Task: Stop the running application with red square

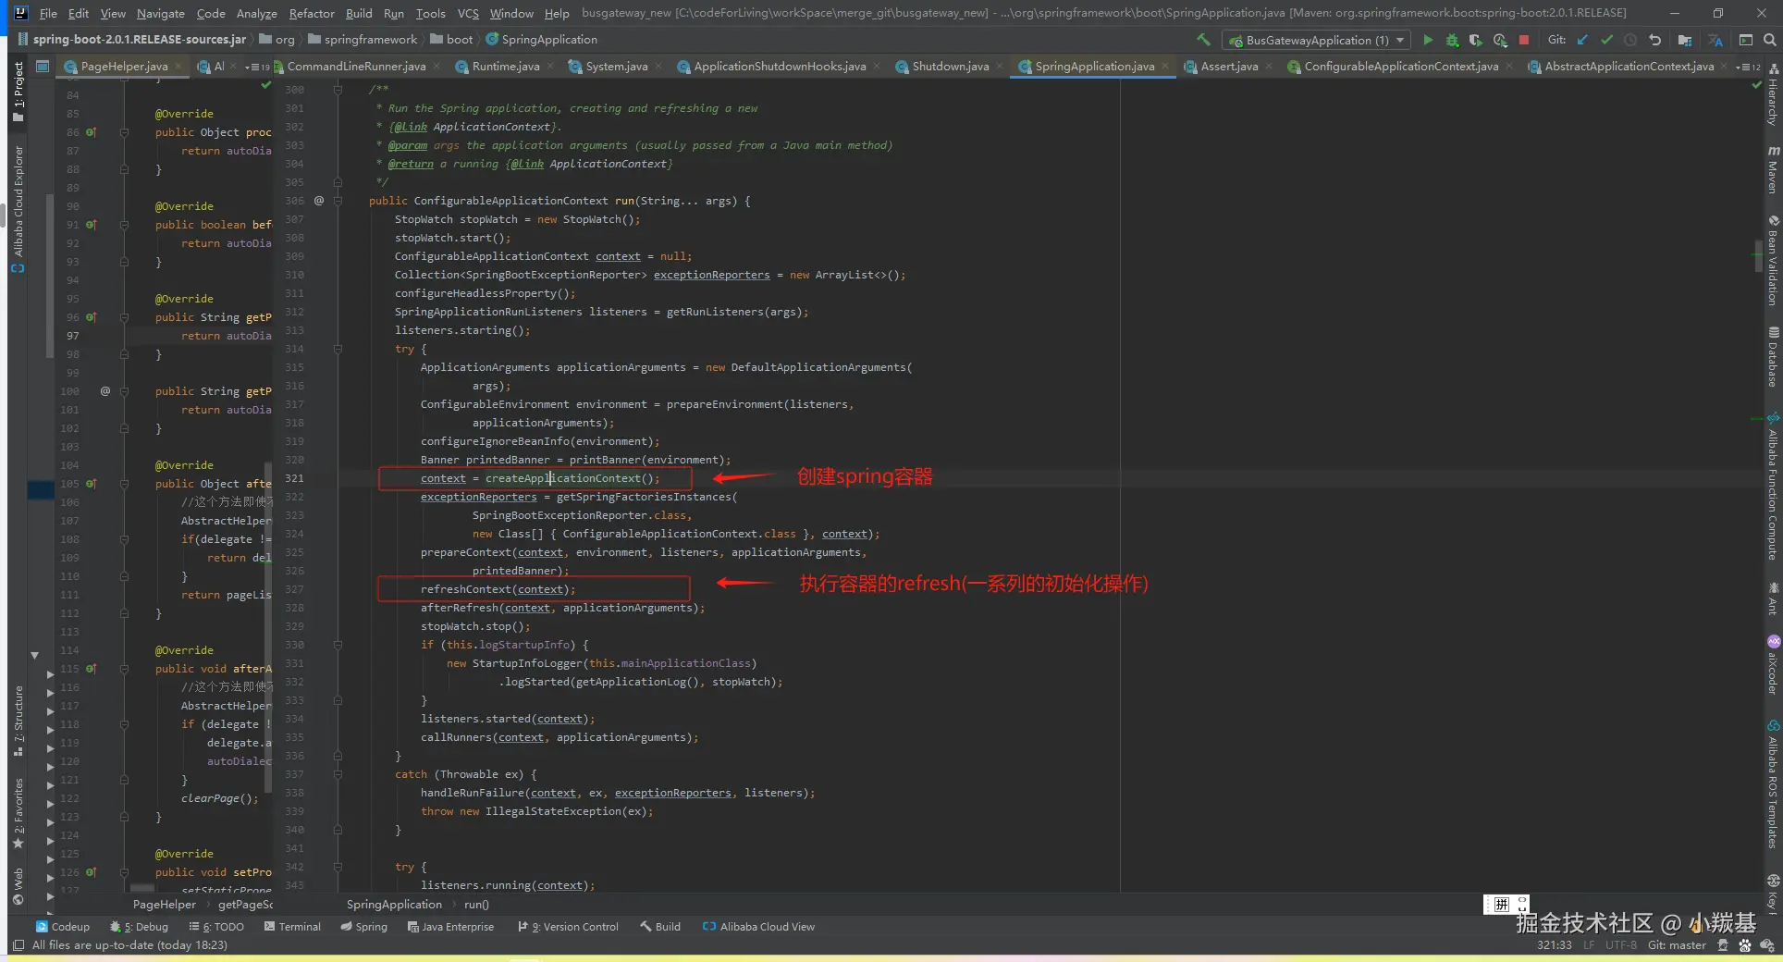Action: pos(1524,40)
